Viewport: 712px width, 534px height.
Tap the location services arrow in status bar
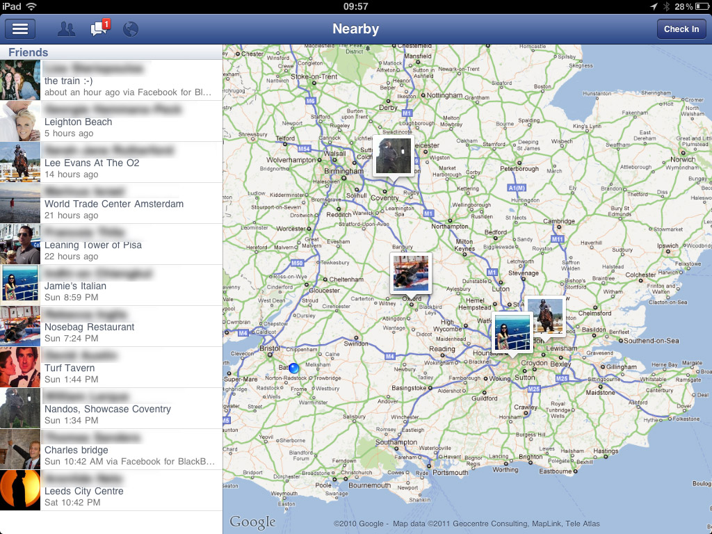click(654, 6)
